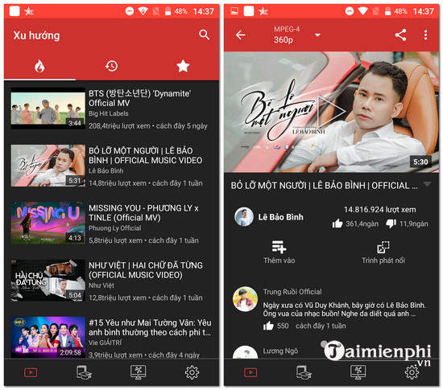This screenshot has width=443, height=390.
Task: Switch to the history clock tab
Action: (x=111, y=66)
